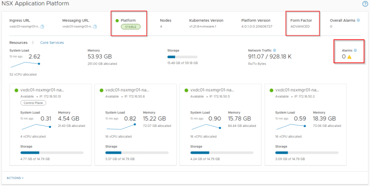The width and height of the screenshot is (370, 186).
Task: Click the Nodes count 4
Action: coord(161,26)
